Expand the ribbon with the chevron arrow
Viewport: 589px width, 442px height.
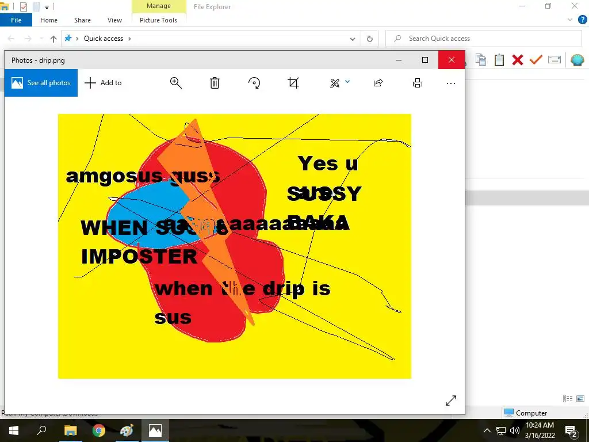[570, 20]
